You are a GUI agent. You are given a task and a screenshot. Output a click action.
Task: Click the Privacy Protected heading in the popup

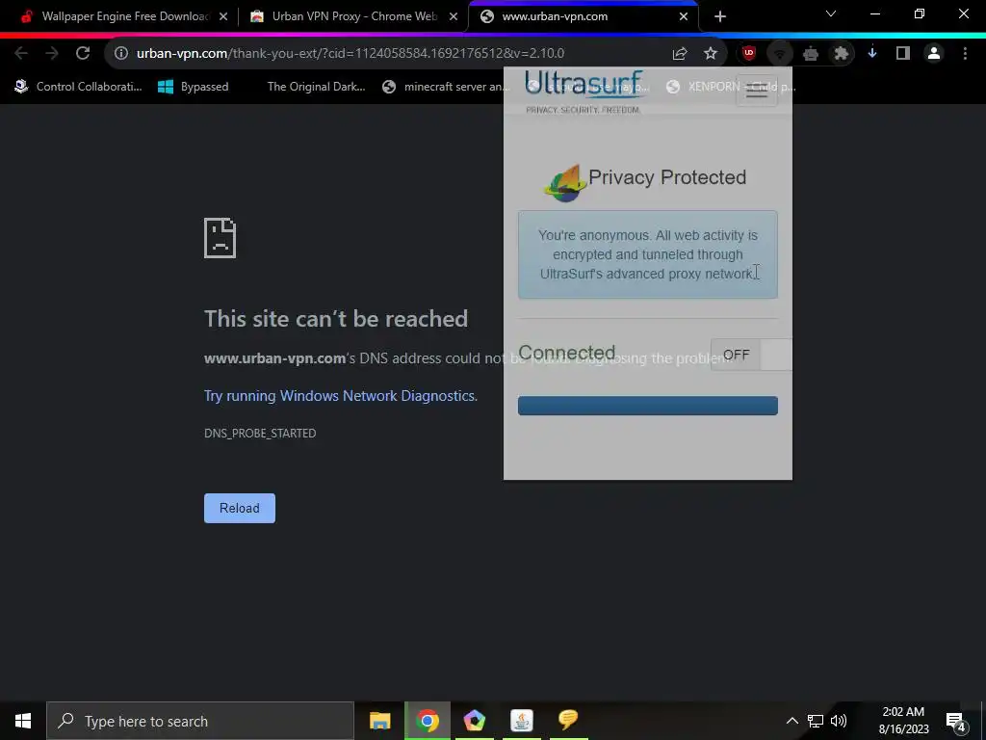[667, 177]
